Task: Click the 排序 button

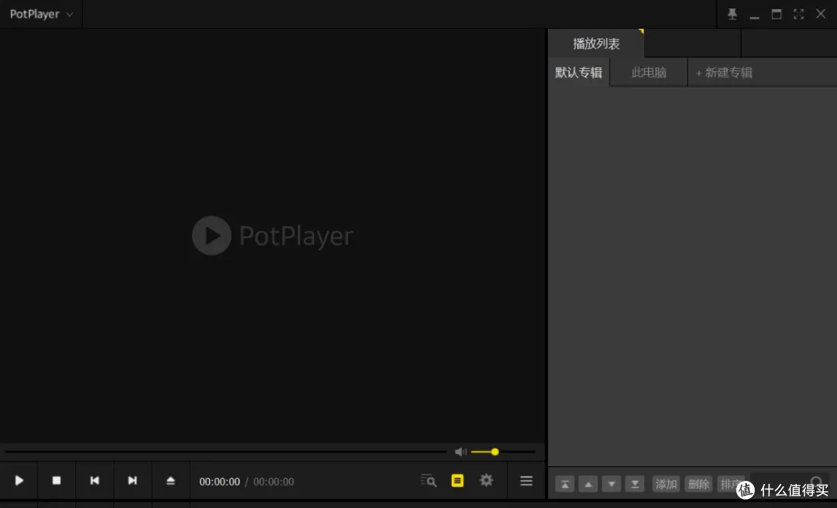Action: point(731,484)
